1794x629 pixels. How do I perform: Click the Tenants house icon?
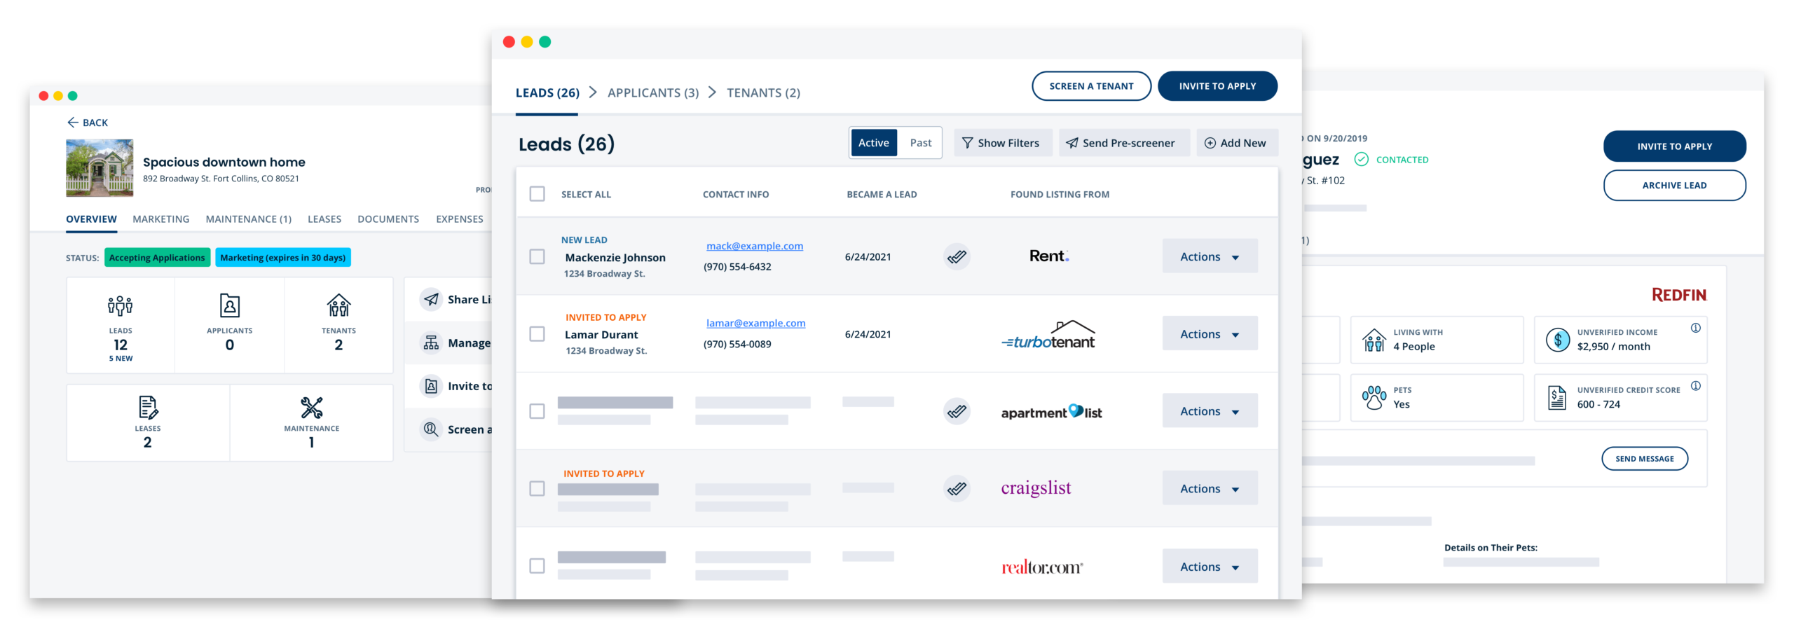(338, 305)
